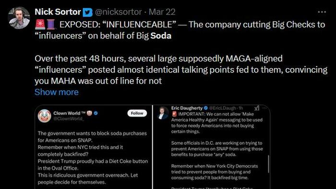
Task: Click the blue verified badge beside Nick Sortor
Action: point(88,12)
